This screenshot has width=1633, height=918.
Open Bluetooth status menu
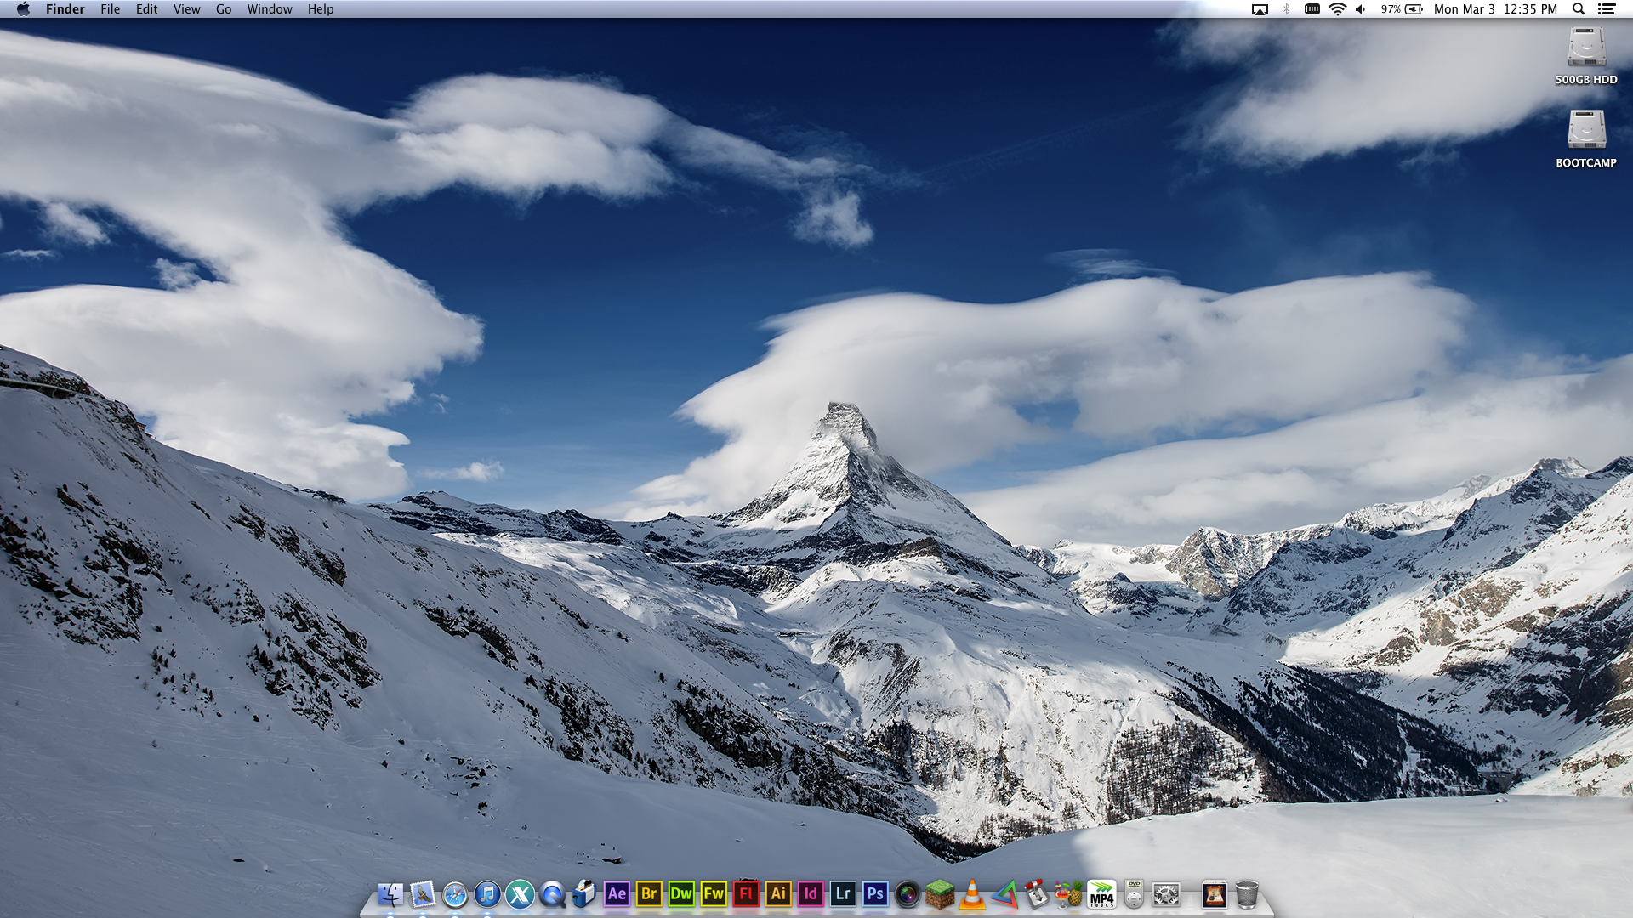click(1286, 9)
